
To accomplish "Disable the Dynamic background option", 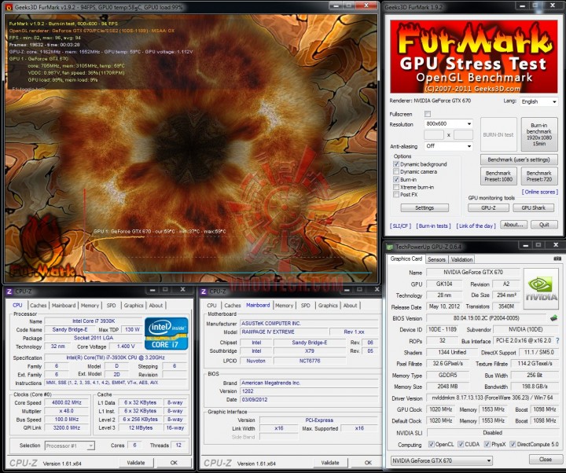I will [396, 164].
